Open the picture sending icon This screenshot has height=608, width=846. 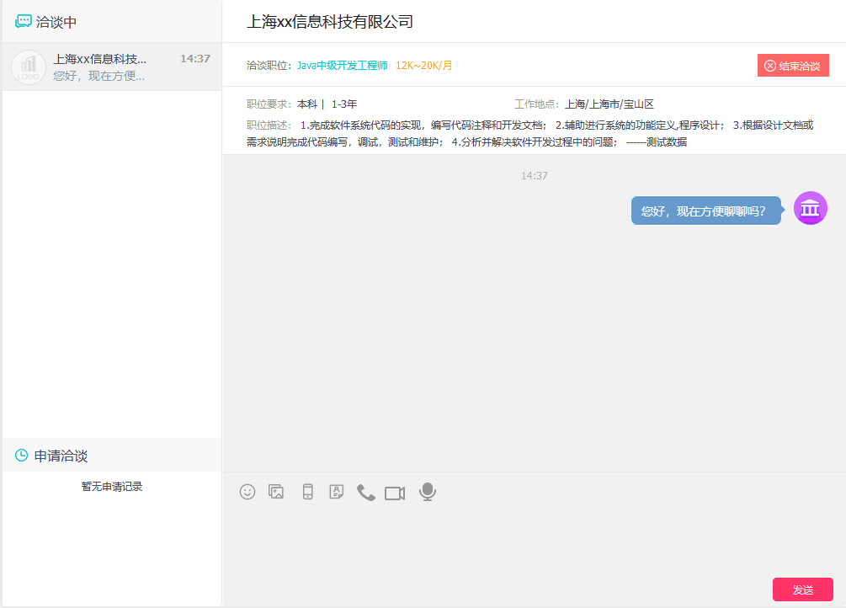[x=276, y=492]
